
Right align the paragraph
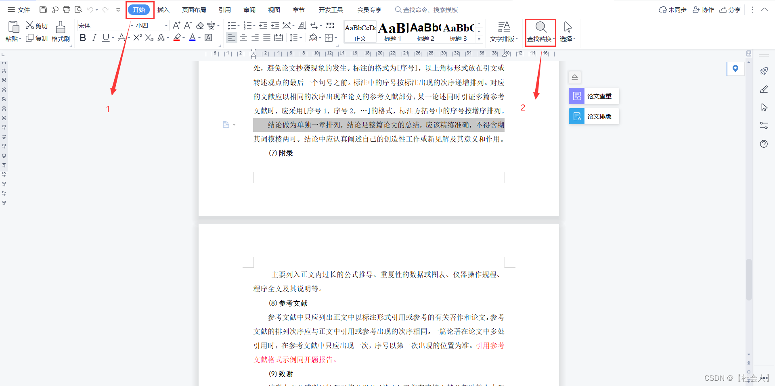(255, 38)
